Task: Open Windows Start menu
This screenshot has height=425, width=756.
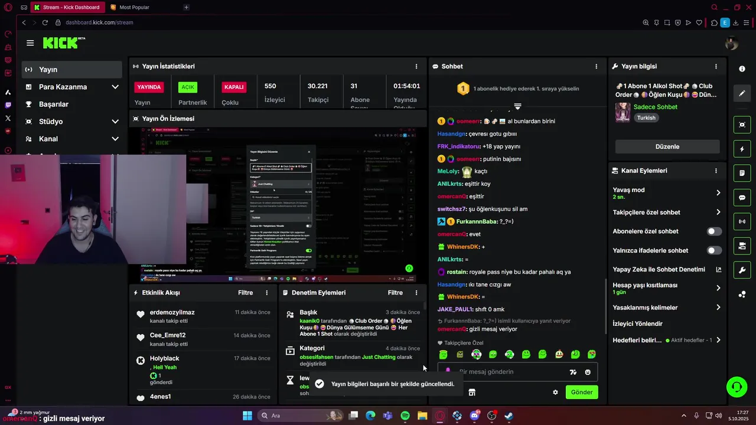Action: pyautogui.click(x=247, y=416)
